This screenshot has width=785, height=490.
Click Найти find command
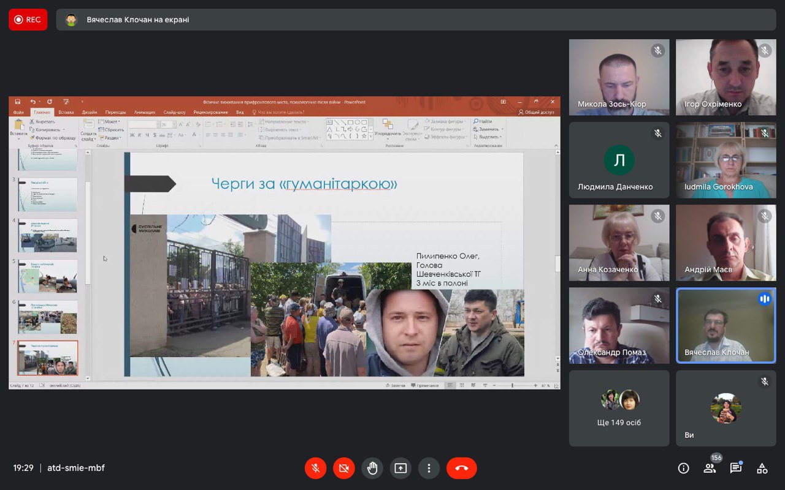(x=483, y=121)
